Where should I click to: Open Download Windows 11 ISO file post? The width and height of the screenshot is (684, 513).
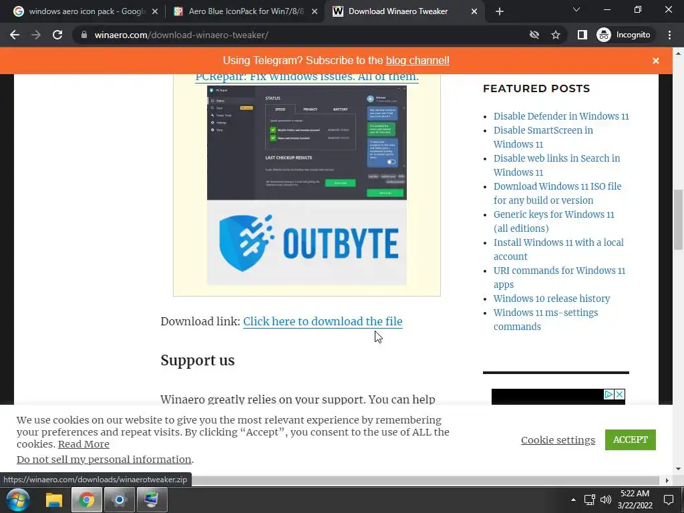pyautogui.click(x=557, y=193)
